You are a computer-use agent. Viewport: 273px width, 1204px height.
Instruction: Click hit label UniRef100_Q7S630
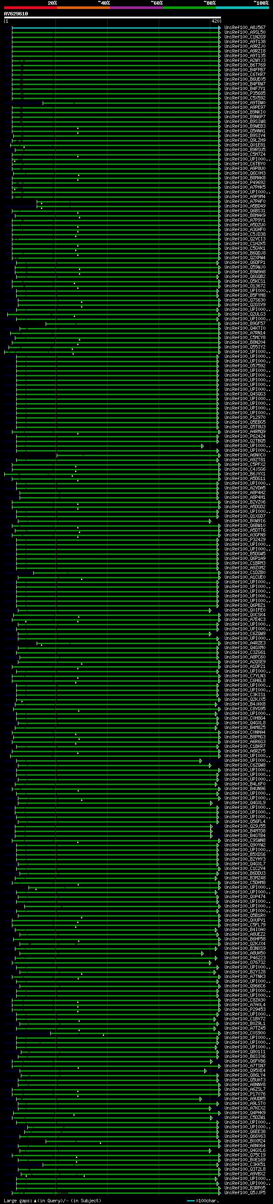point(245,299)
